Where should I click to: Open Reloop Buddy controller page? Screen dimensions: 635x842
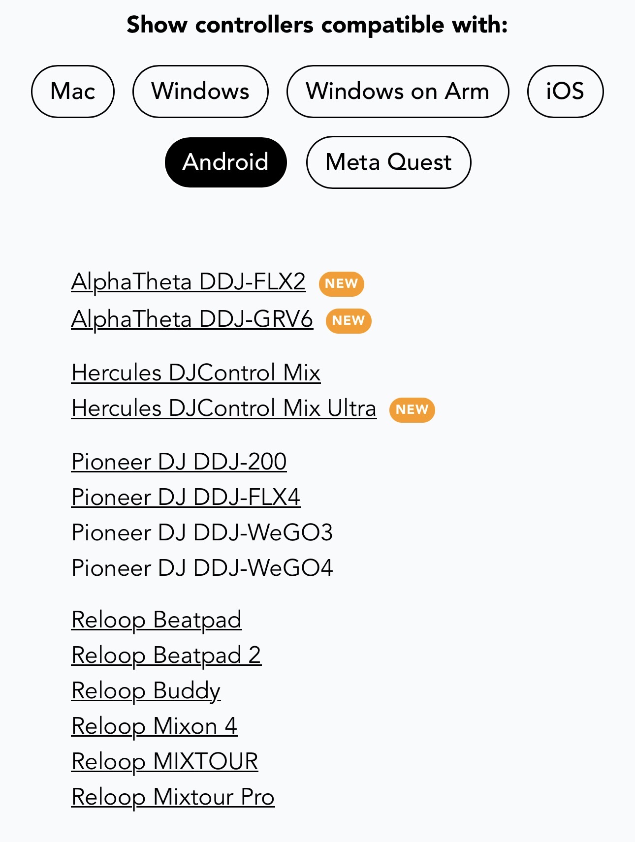coord(146,691)
